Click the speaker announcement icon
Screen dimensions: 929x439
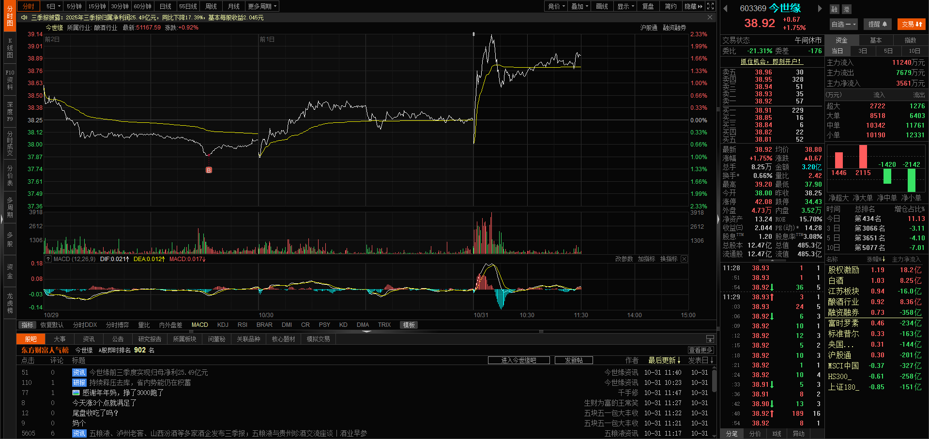click(24, 17)
